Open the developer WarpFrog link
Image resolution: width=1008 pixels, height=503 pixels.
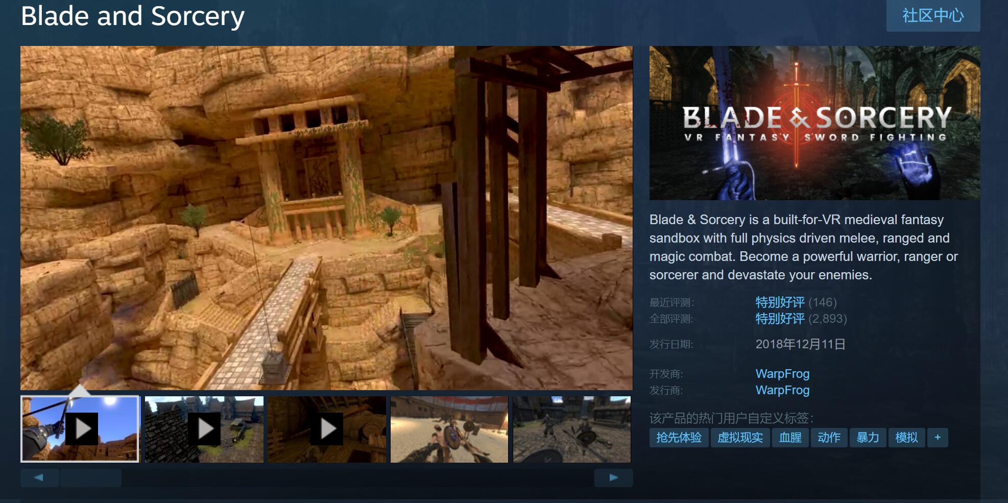782,374
